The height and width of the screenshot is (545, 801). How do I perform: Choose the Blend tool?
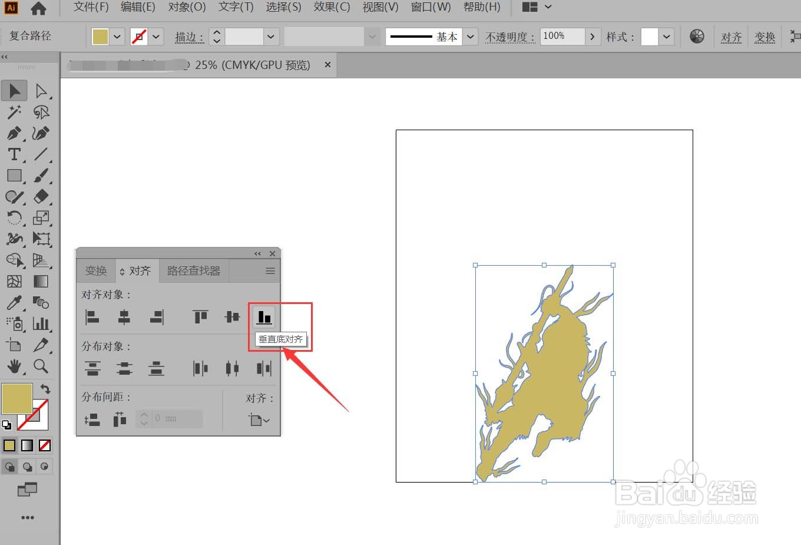click(x=41, y=303)
